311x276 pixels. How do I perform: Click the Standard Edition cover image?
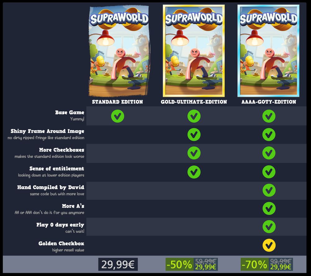(x=119, y=51)
